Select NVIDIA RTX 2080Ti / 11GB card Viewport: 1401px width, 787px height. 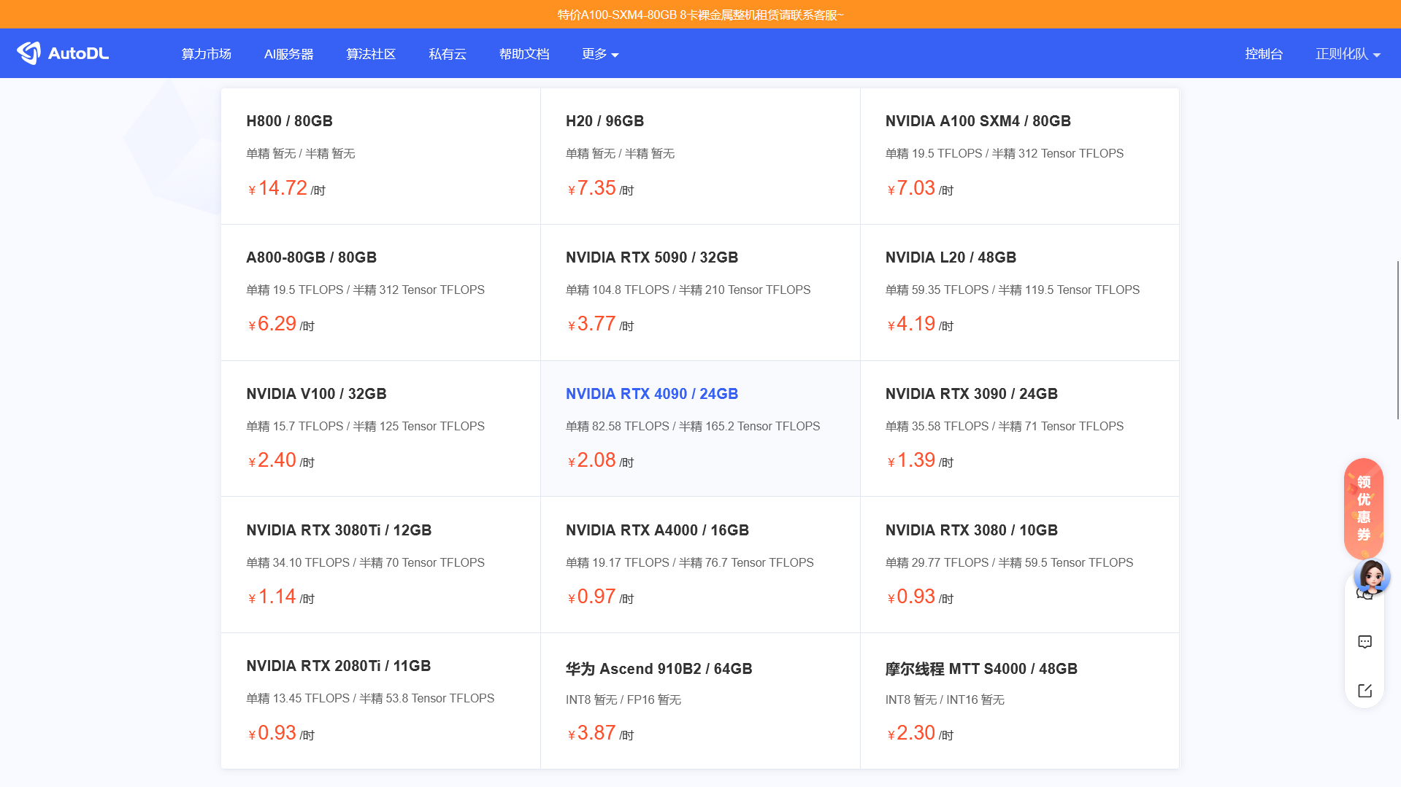(x=380, y=701)
